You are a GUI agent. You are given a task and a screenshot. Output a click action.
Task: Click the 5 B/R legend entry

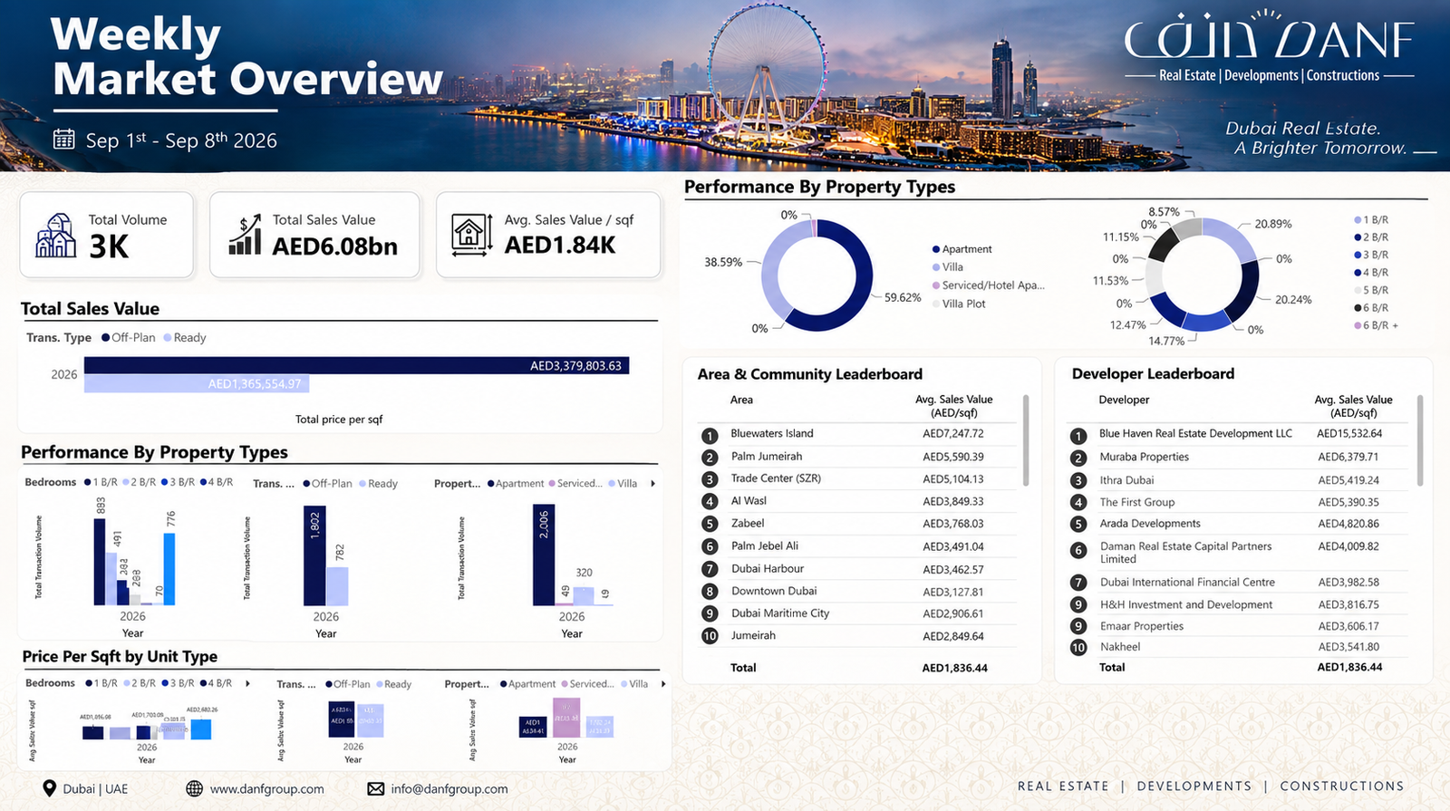coord(1371,290)
